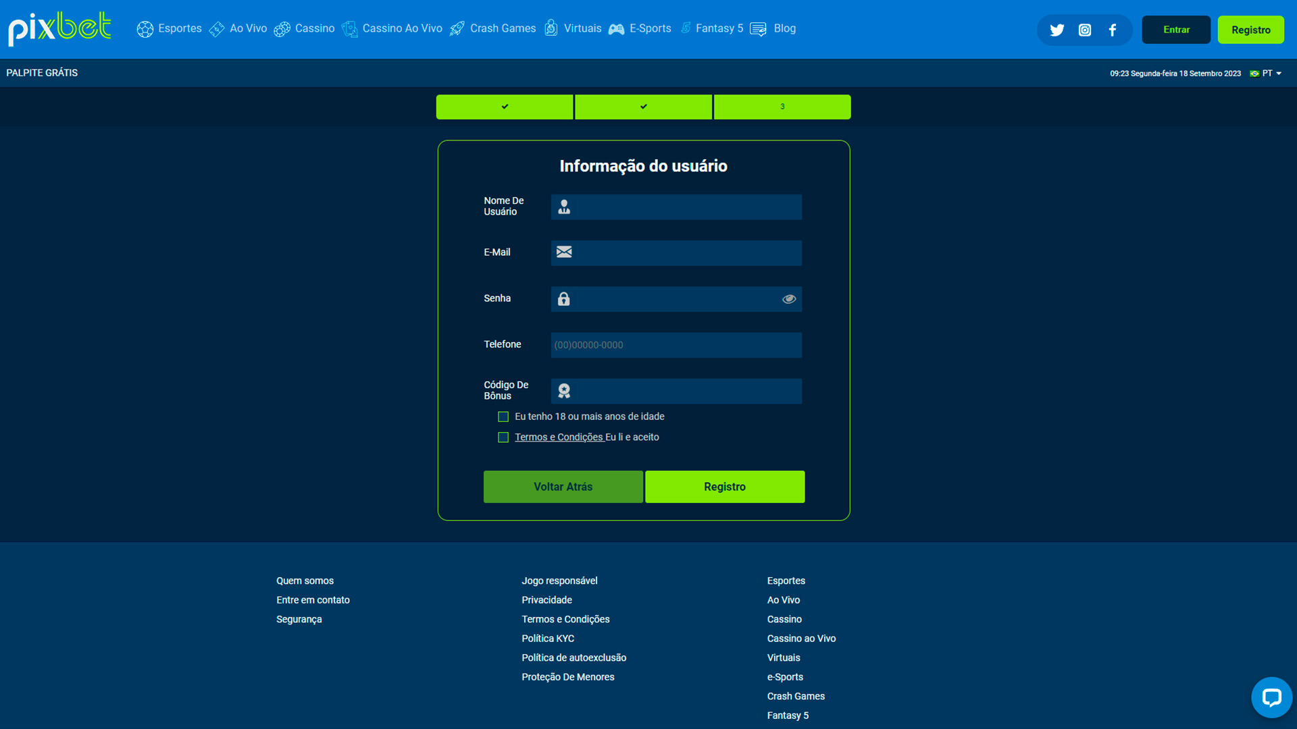Image resolution: width=1297 pixels, height=729 pixels.
Task: Open footer Virtuais link
Action: pos(784,658)
